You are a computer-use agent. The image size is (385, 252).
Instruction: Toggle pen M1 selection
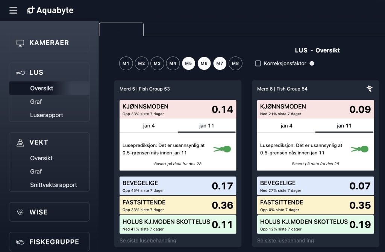coord(126,63)
